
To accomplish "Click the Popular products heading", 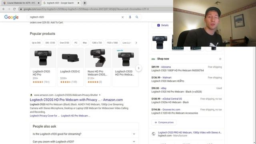I will pyautogui.click(x=42, y=34).
